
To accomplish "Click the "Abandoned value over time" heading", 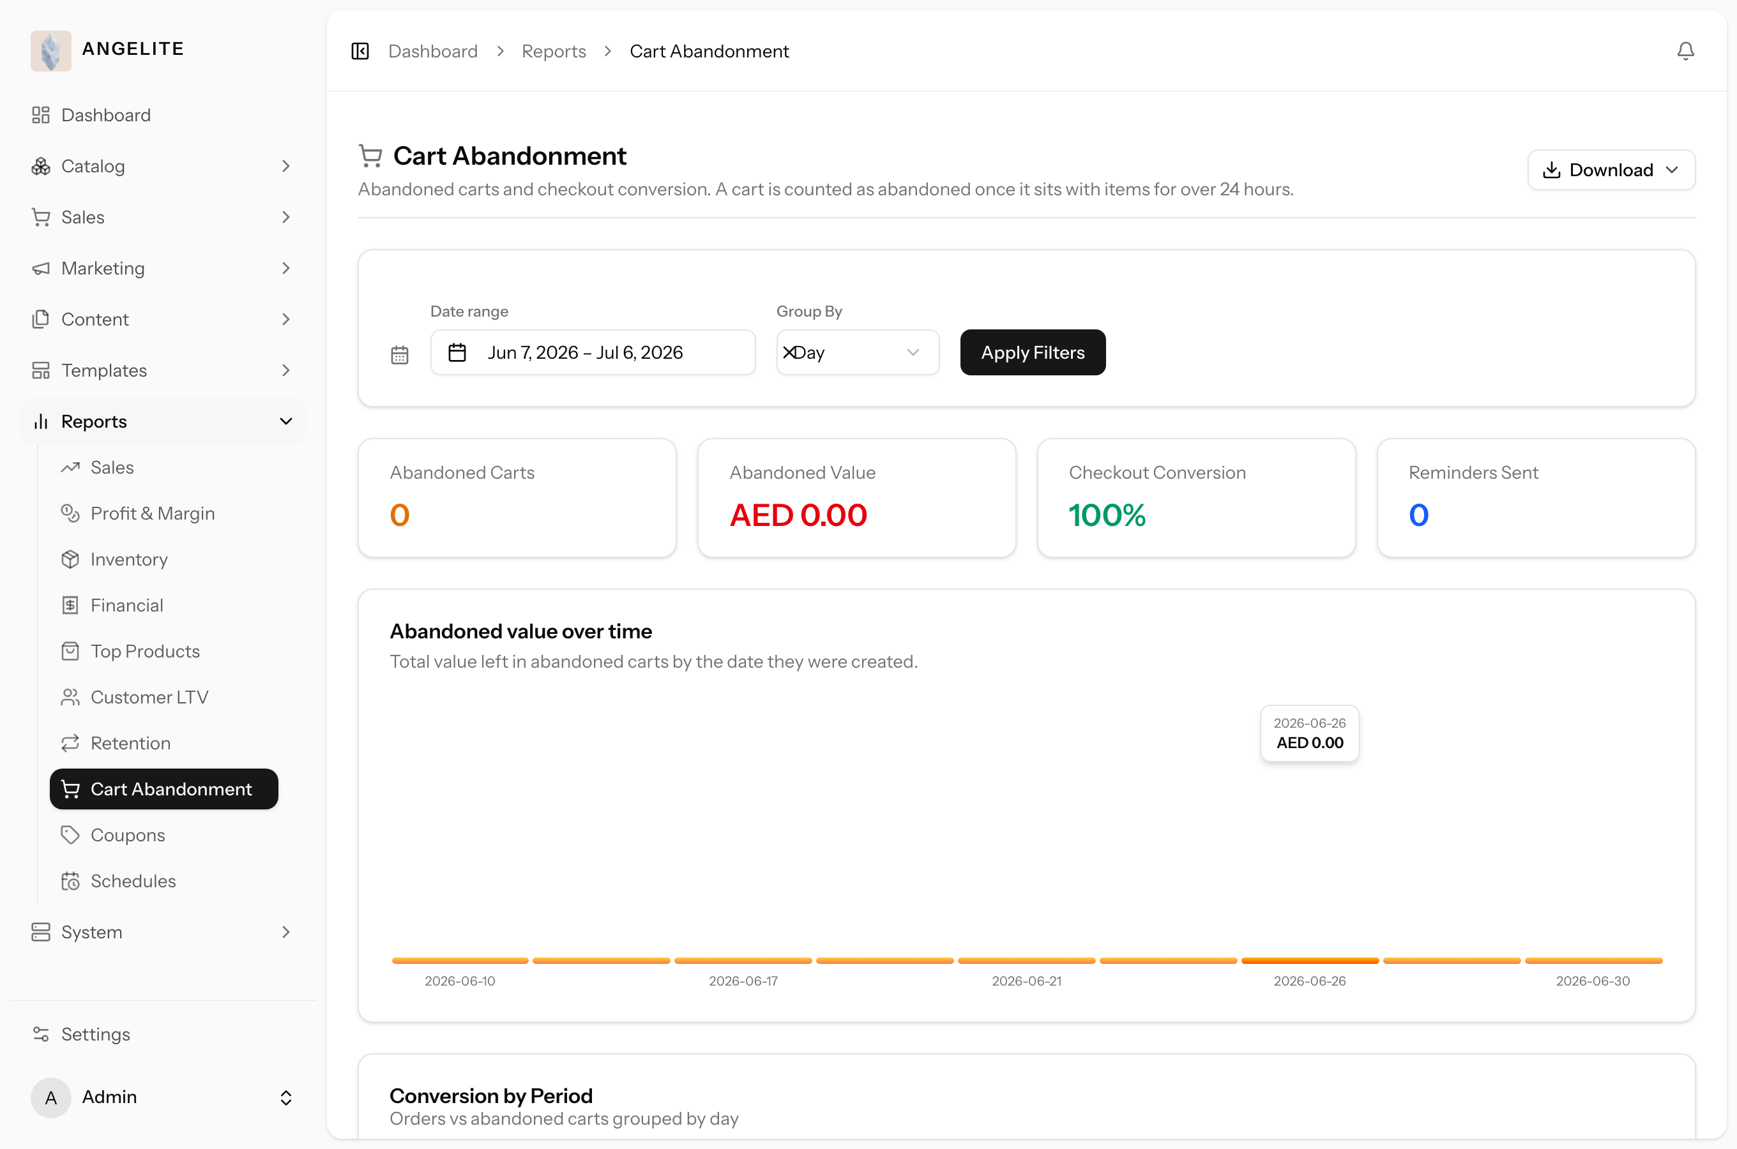I will tap(521, 632).
